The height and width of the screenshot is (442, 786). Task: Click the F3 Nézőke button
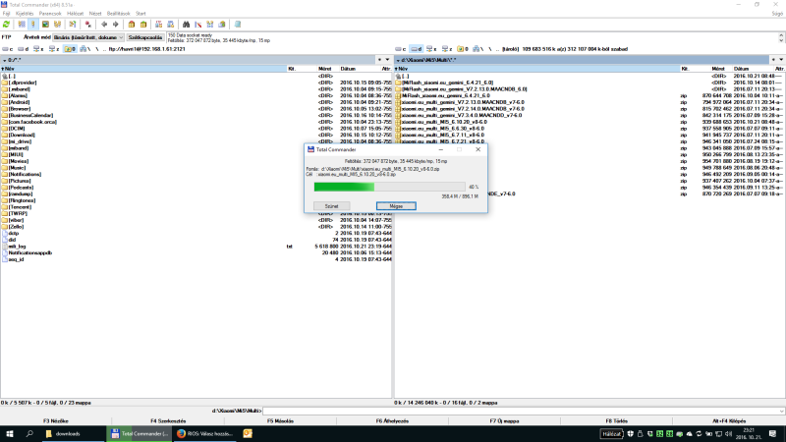pyautogui.click(x=56, y=421)
